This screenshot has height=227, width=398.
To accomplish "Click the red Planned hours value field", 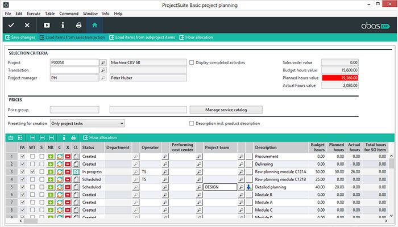I will (339, 78).
